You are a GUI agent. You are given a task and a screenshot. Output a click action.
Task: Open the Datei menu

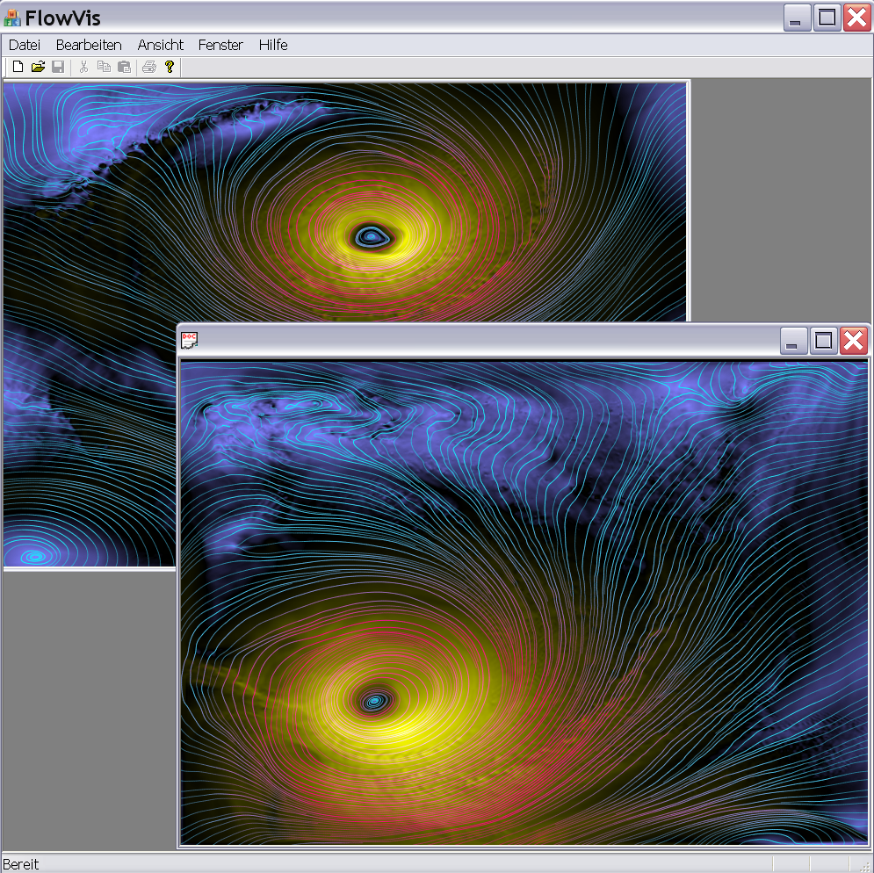click(25, 45)
